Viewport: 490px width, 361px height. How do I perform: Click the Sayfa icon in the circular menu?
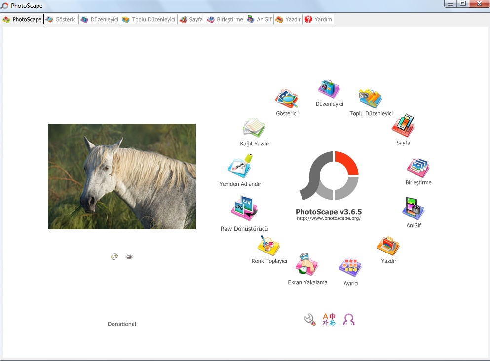403,126
